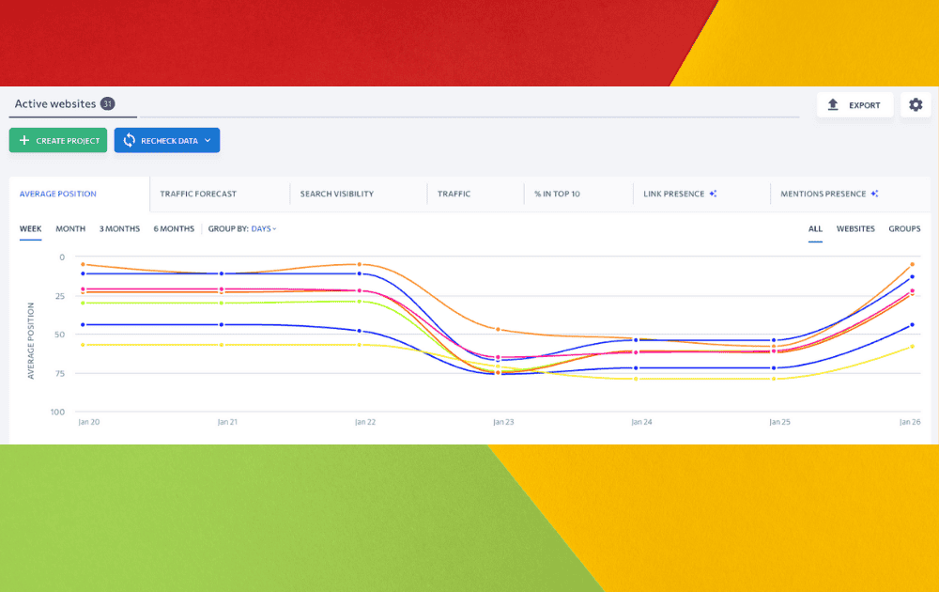This screenshot has width=939, height=592.
Task: Click the Recheck Data refresh icon
Action: point(129,141)
